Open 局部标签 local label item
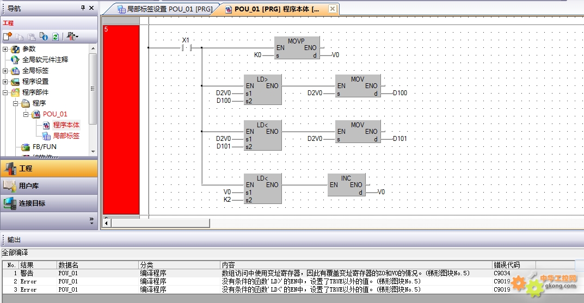Image resolution: width=584 pixels, height=303 pixels. coord(66,136)
